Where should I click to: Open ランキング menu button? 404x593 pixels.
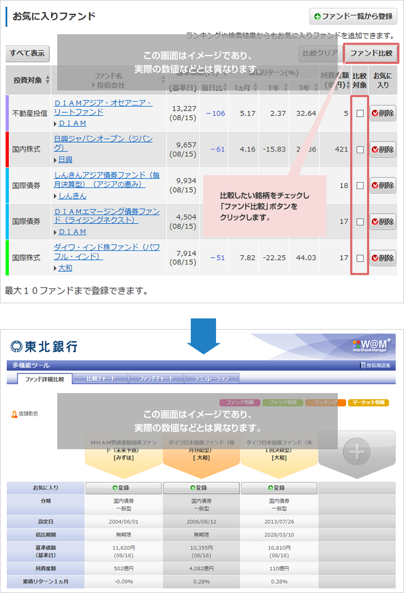(x=325, y=403)
